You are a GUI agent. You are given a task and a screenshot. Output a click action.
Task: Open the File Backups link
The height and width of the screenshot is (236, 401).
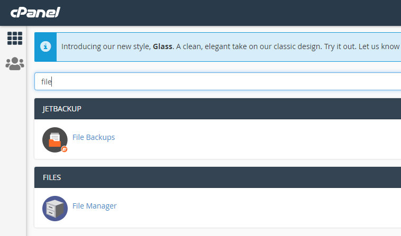pos(94,137)
